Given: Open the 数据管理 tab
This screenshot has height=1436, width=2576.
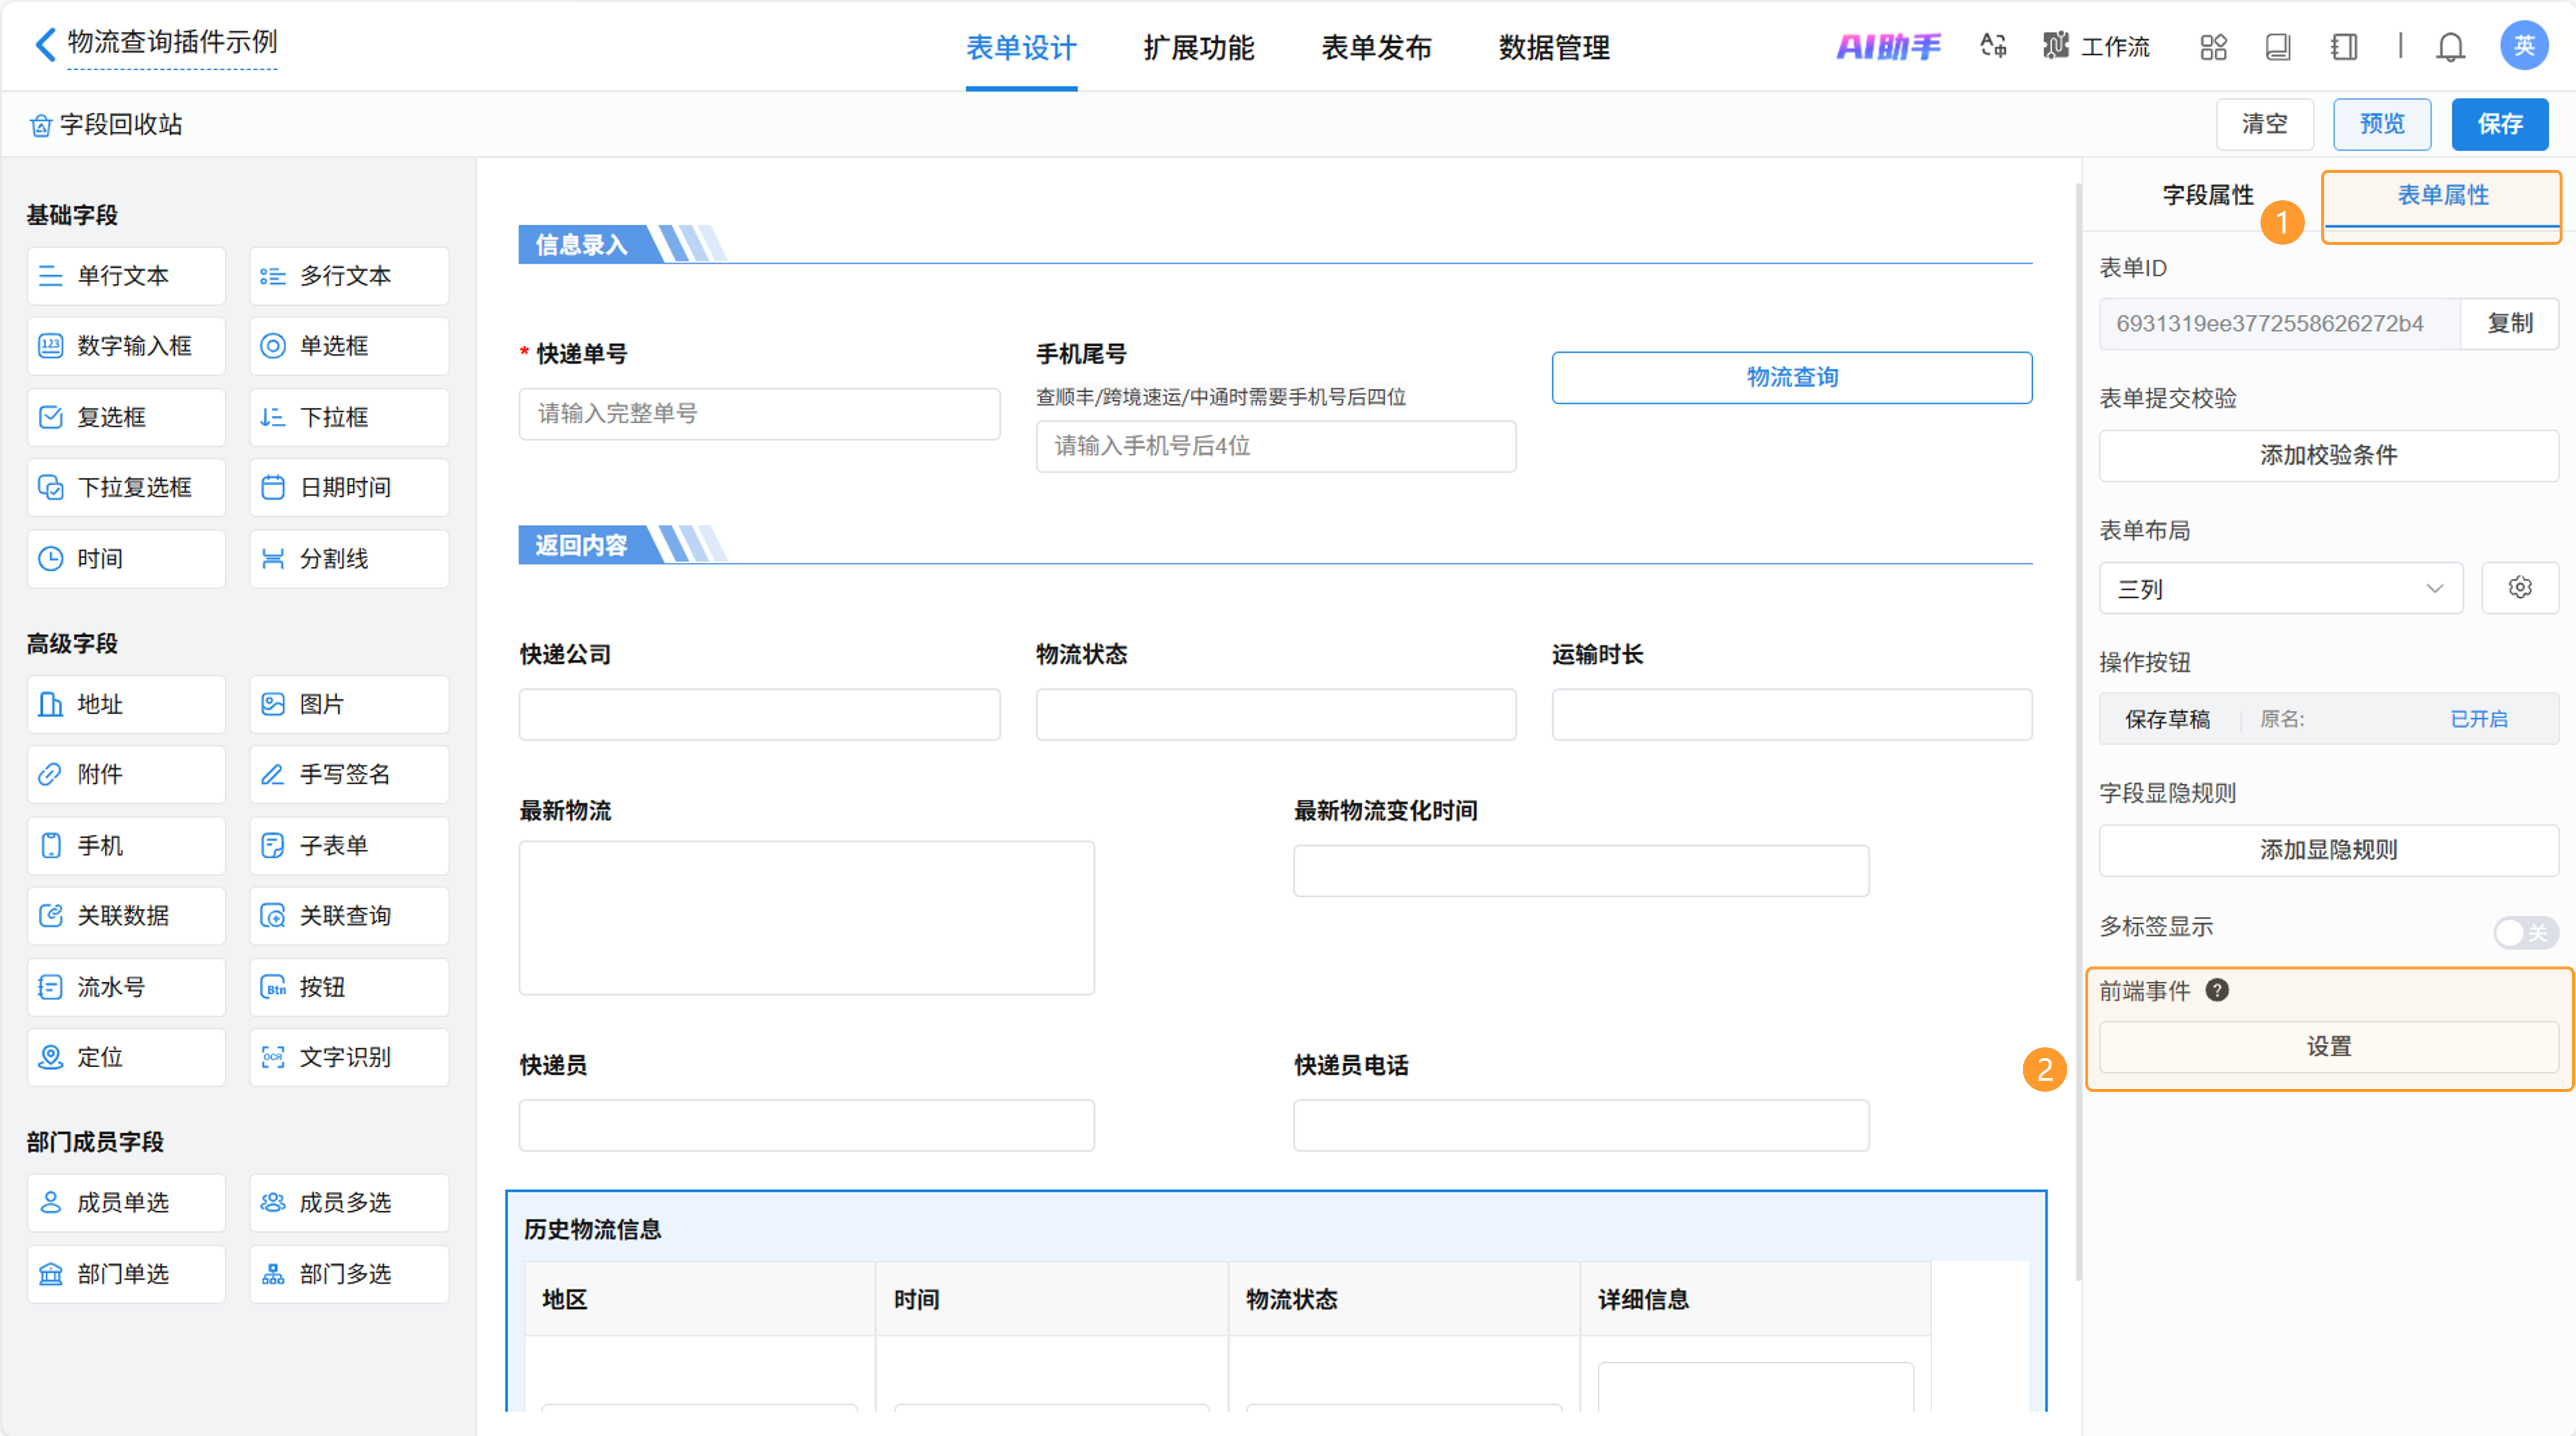Looking at the screenshot, I should (x=1553, y=48).
